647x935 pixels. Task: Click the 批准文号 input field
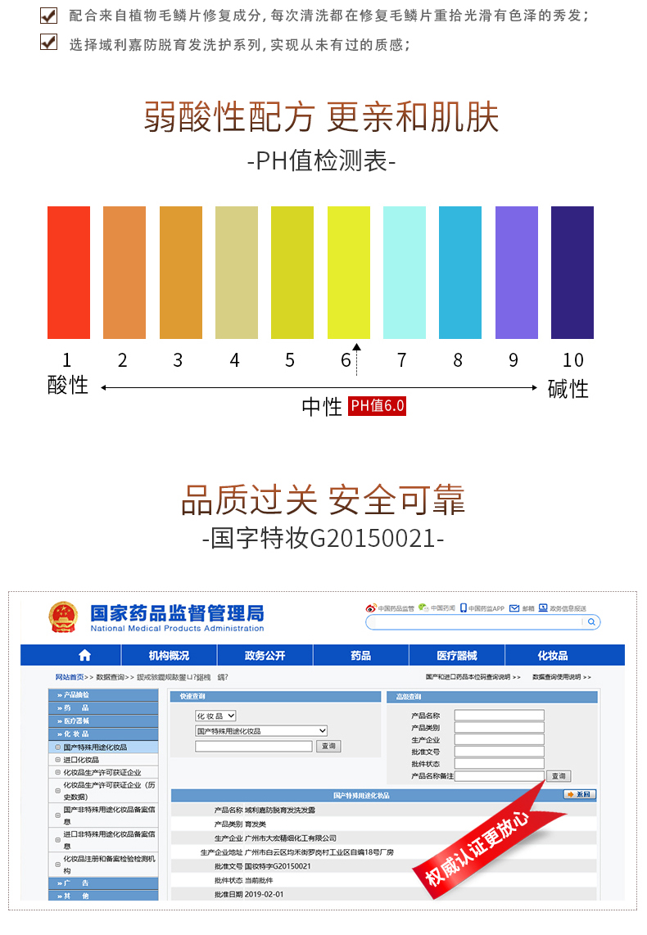point(499,752)
